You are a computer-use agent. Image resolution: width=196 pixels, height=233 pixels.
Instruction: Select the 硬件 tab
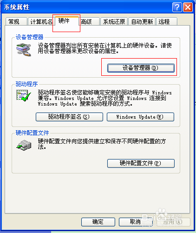coord(67,21)
